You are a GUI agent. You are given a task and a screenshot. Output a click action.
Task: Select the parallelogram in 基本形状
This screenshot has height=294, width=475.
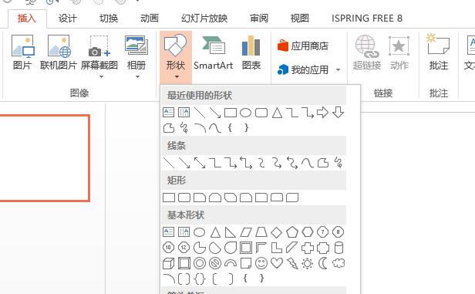246,232
